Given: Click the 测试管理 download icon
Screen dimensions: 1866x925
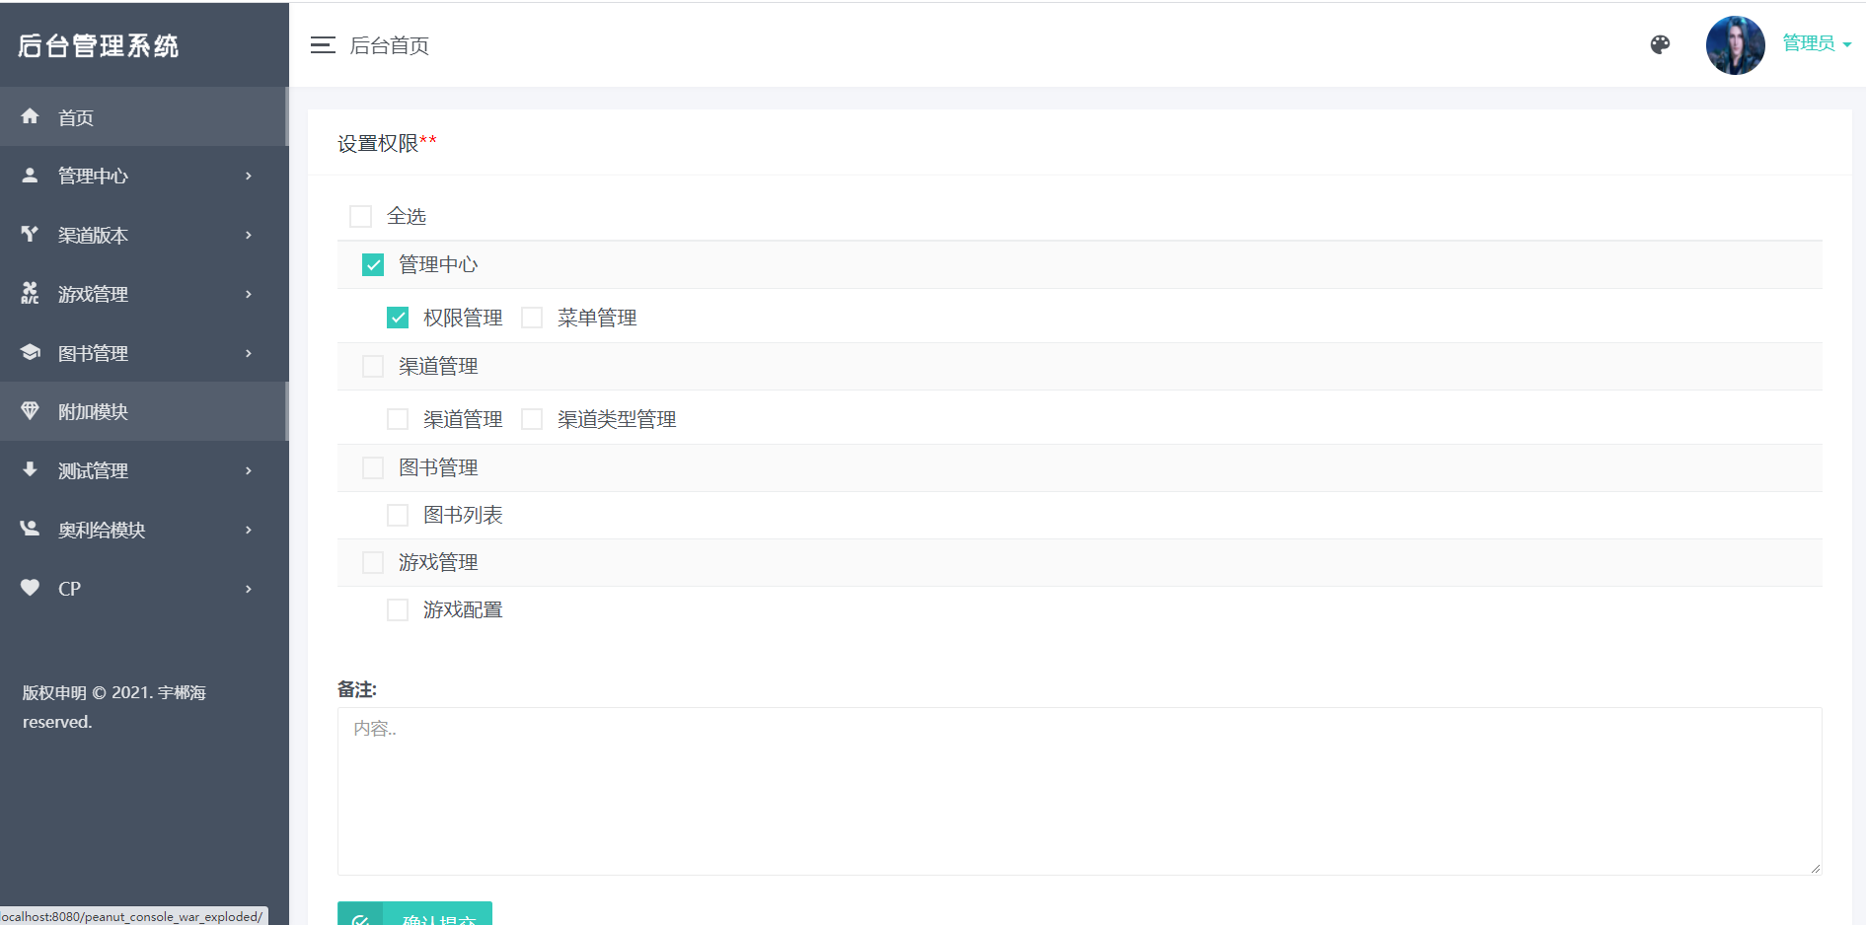Looking at the screenshot, I should pyautogui.click(x=30, y=470).
